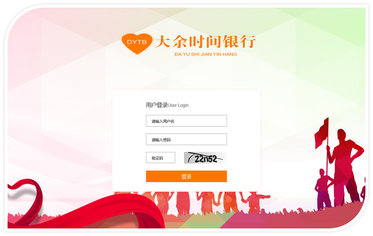Click the 用户登录 heading
The width and height of the screenshot is (373, 236).
(157, 105)
